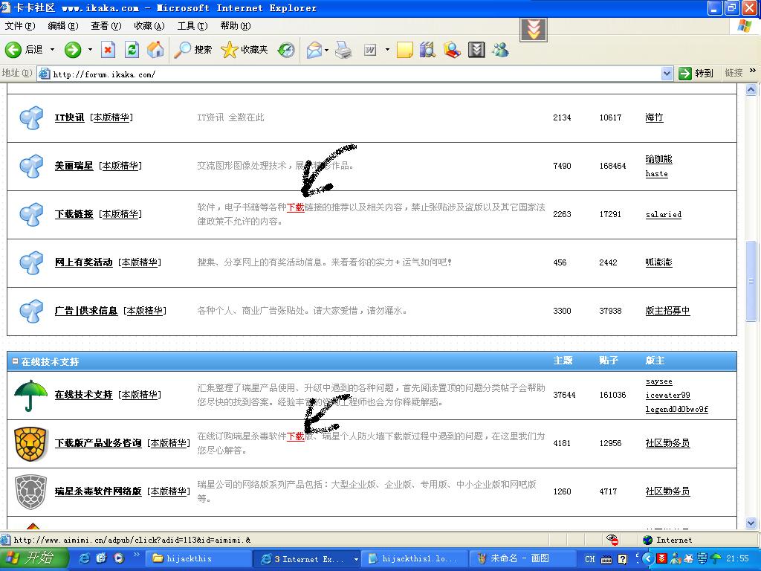Open the Messenger people icon
This screenshot has height=571, width=761.
500,50
